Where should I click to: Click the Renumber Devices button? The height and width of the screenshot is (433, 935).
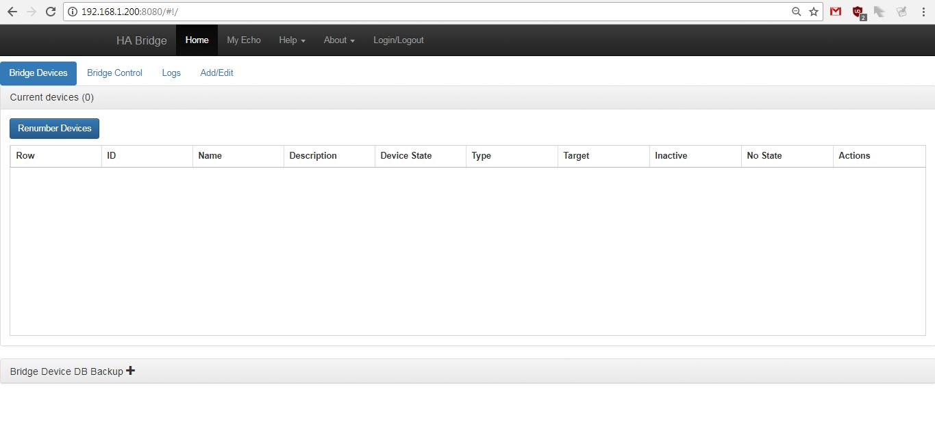54,129
